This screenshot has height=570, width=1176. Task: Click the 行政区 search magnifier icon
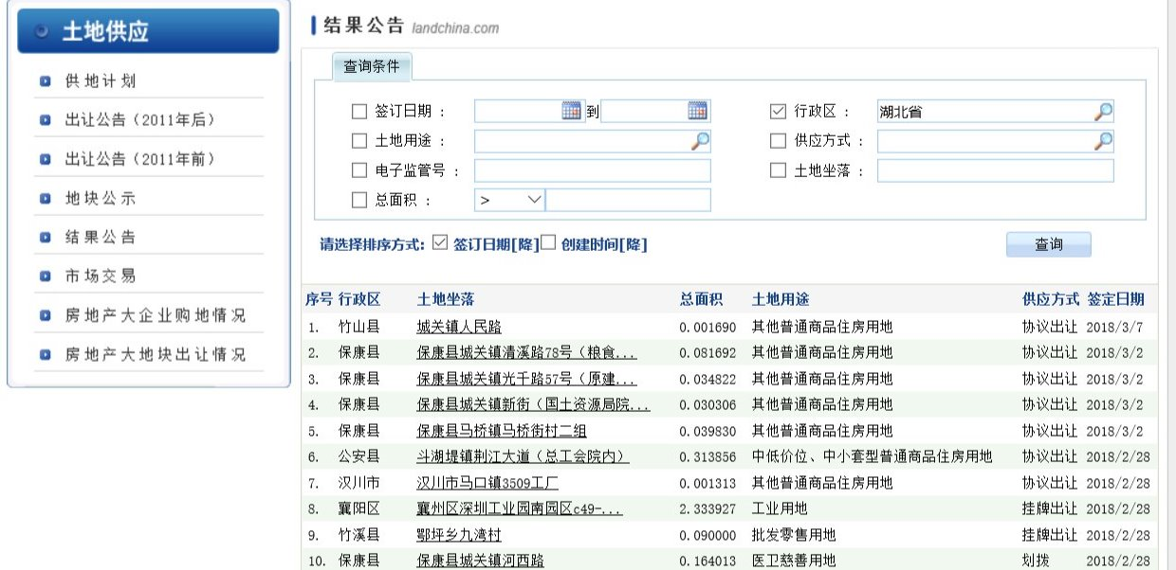(x=1103, y=112)
